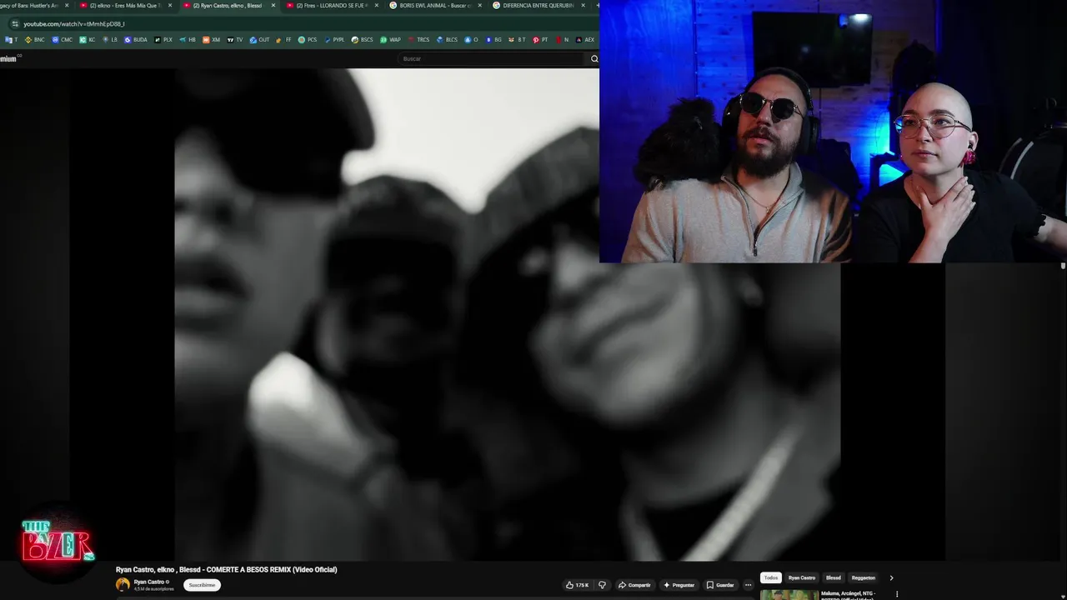Open the Maluma, Arcángel, NTG video title

(849, 594)
